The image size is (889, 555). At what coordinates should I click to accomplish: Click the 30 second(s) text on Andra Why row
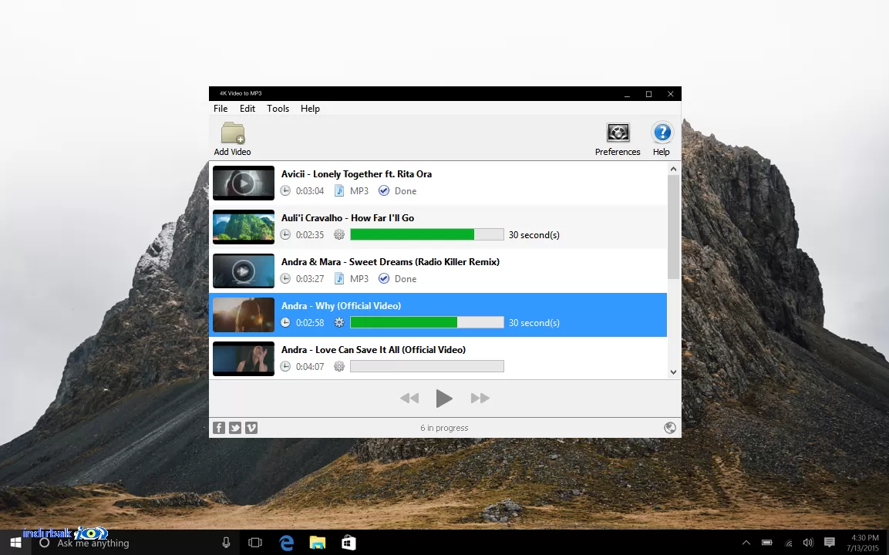click(x=534, y=322)
